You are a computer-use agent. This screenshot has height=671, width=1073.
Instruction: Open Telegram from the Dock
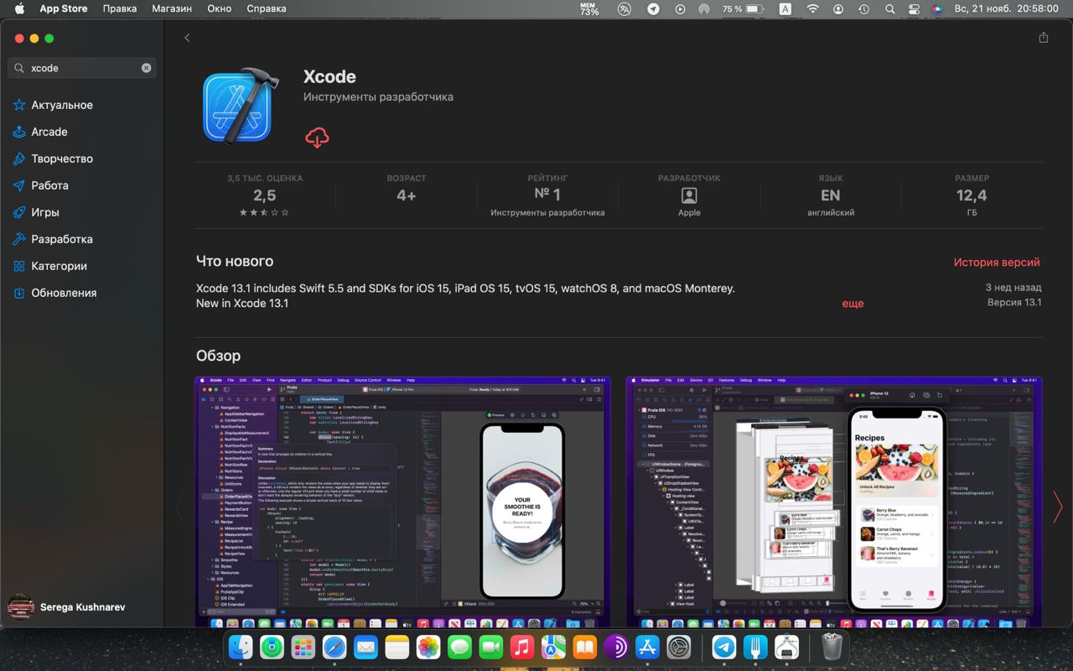(724, 647)
